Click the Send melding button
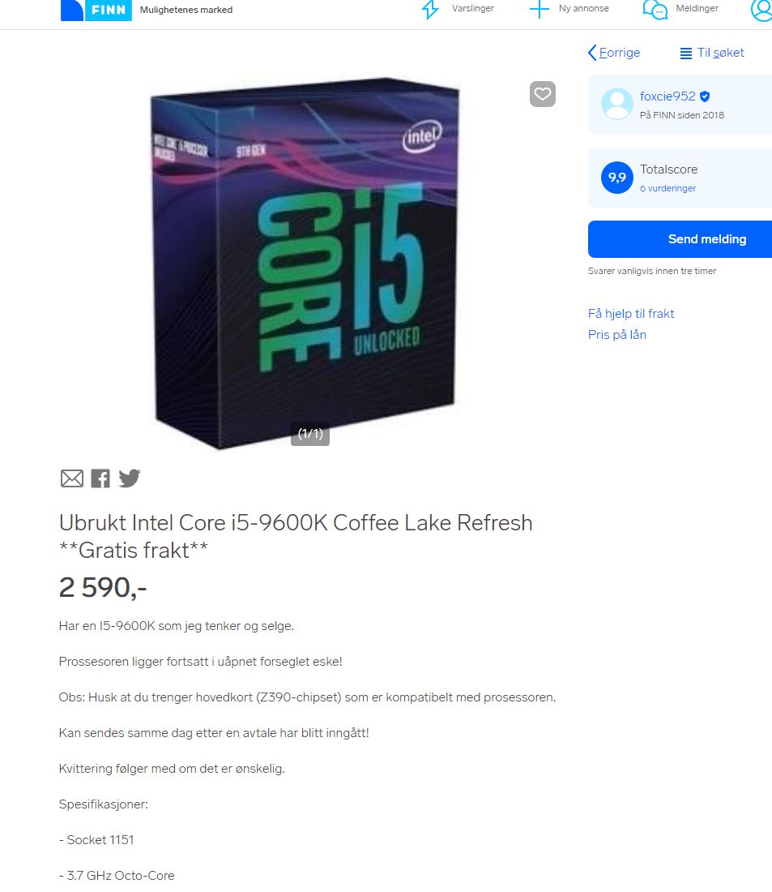Viewport: 772px width, 892px height. (680, 239)
